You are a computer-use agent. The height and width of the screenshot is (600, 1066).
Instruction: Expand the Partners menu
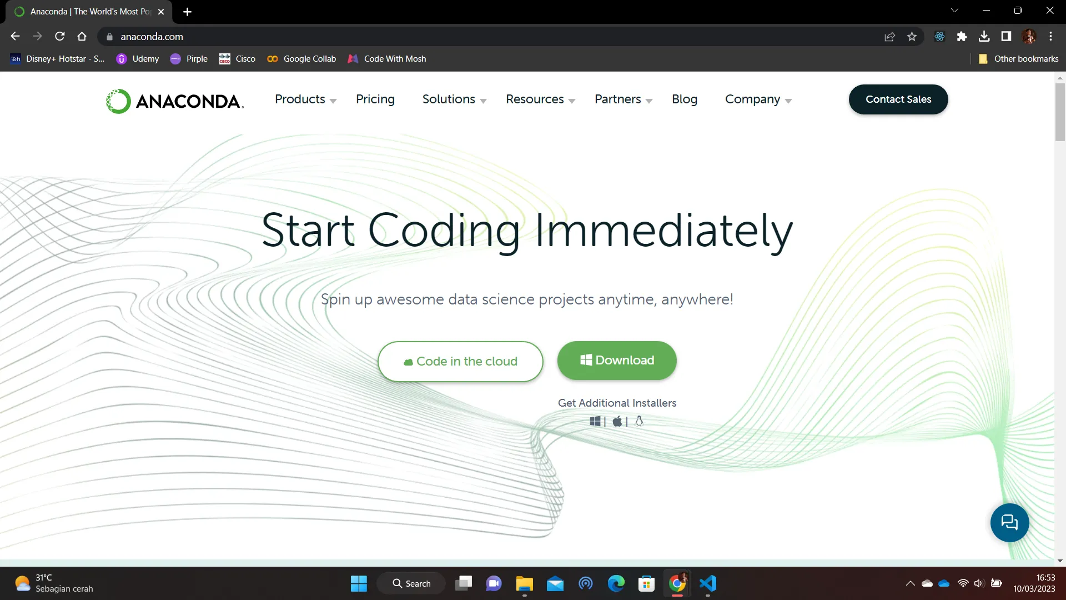[x=623, y=99]
